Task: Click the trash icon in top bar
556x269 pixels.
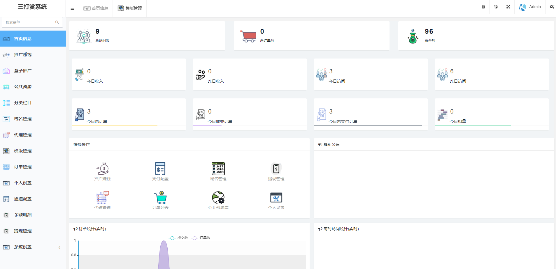Action: tap(483, 7)
